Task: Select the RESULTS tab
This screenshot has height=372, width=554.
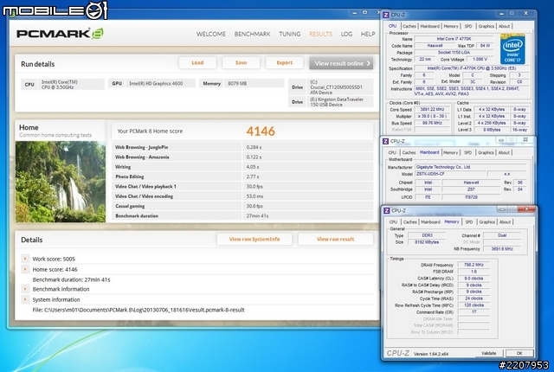Action: coord(320,35)
